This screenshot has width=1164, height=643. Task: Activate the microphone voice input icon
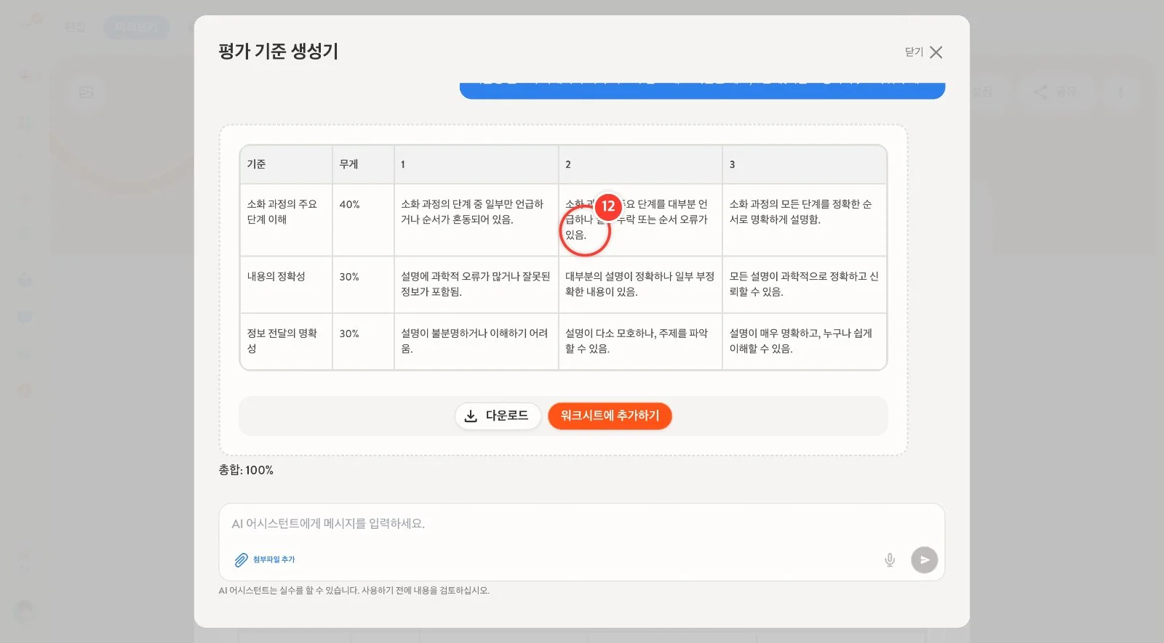pyautogui.click(x=889, y=560)
